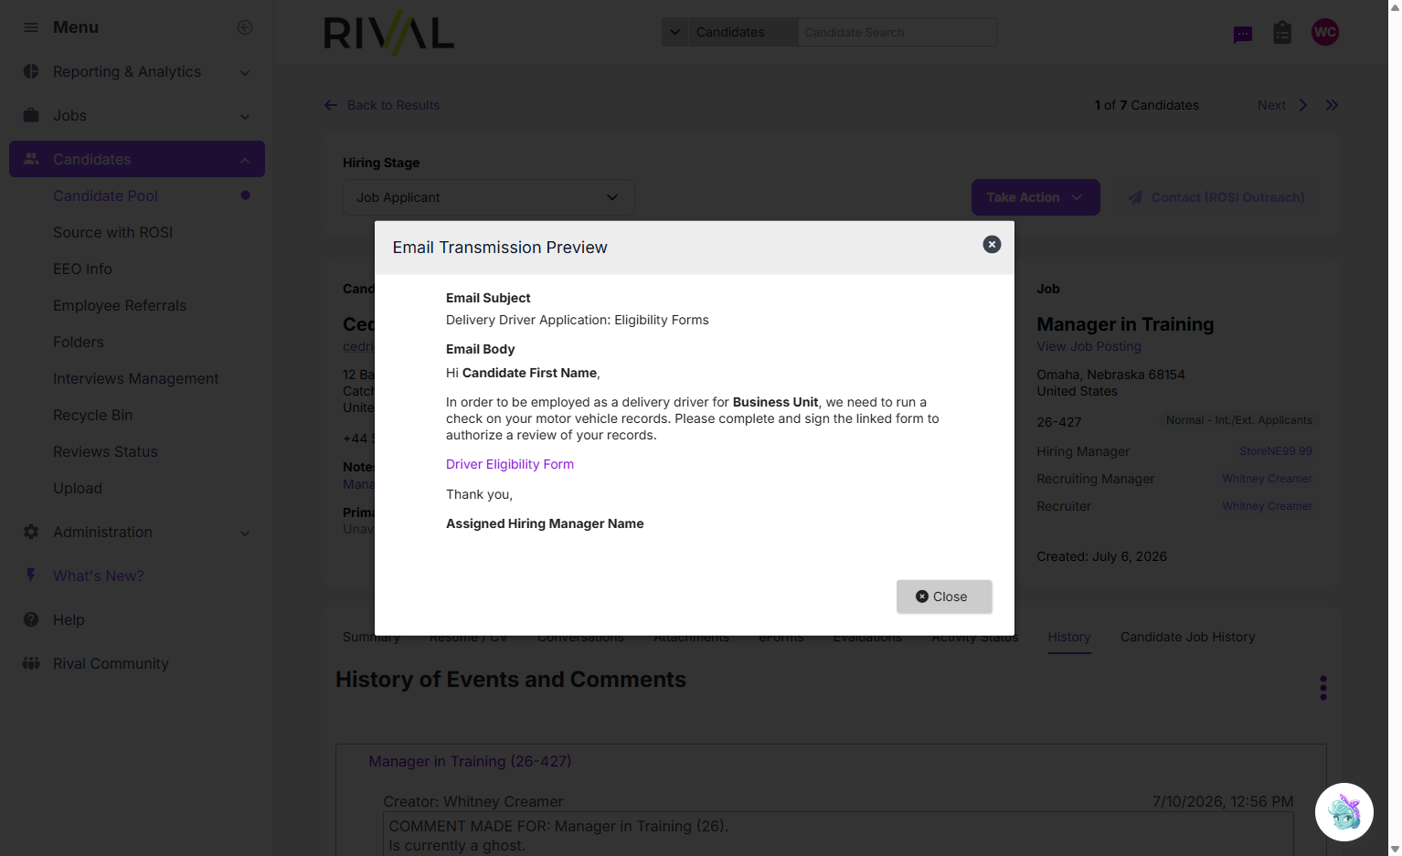1402x856 pixels.
Task: Click the Candidates people icon in sidebar
Action: point(31,159)
